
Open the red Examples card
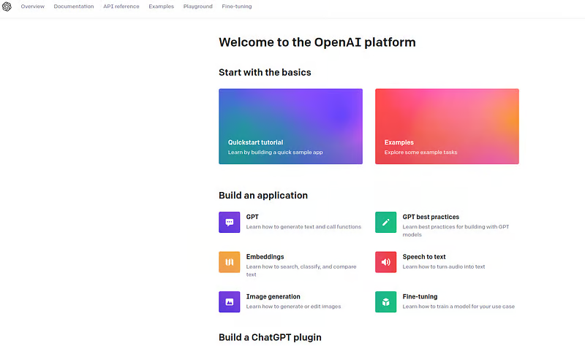[x=447, y=126]
